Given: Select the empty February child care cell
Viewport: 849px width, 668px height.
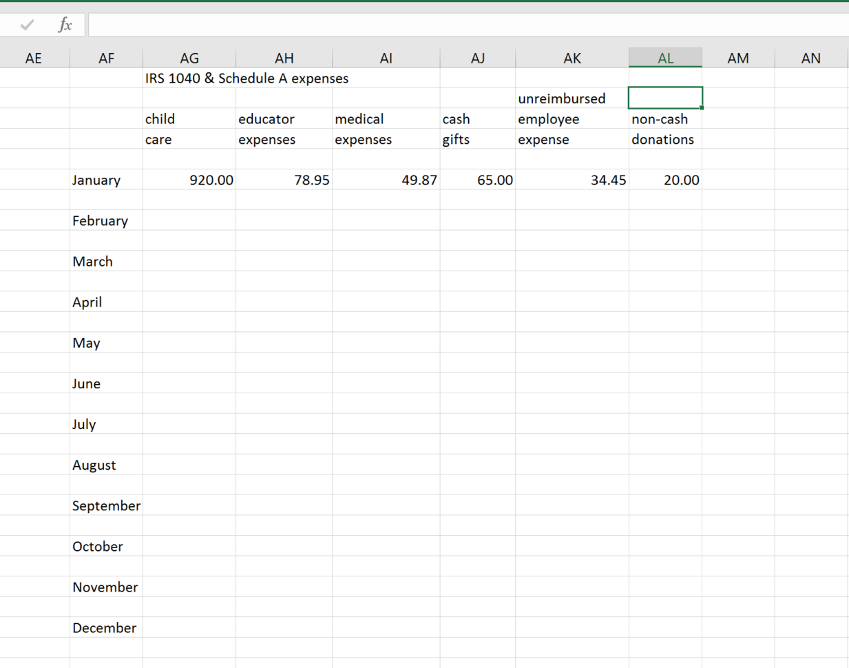Looking at the screenshot, I should pyautogui.click(x=189, y=220).
